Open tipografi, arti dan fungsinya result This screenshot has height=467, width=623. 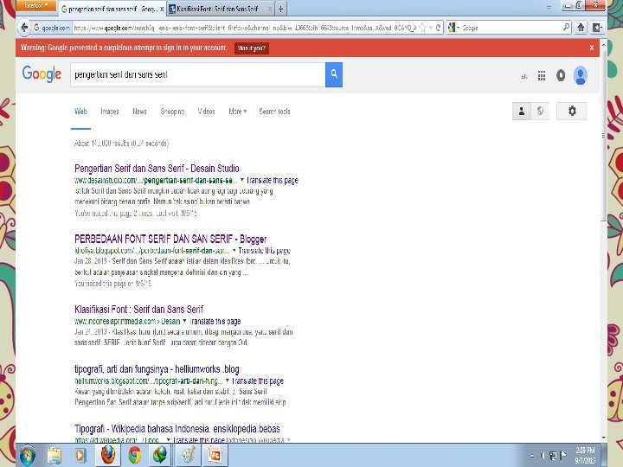[x=157, y=369]
